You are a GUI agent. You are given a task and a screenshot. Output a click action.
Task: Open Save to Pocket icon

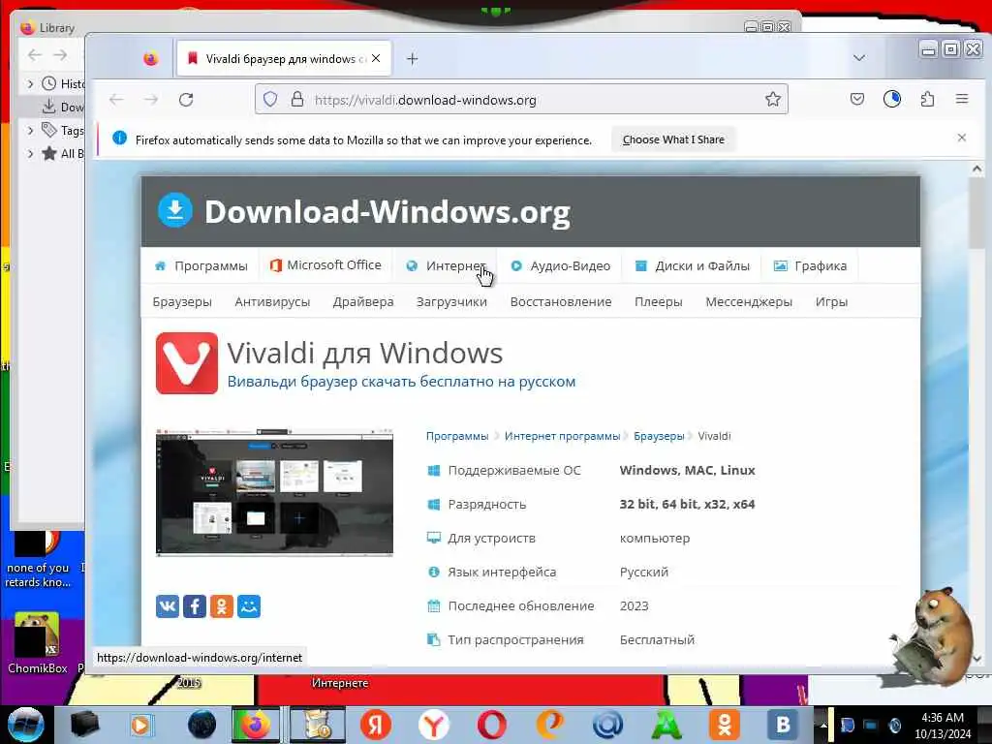click(857, 99)
